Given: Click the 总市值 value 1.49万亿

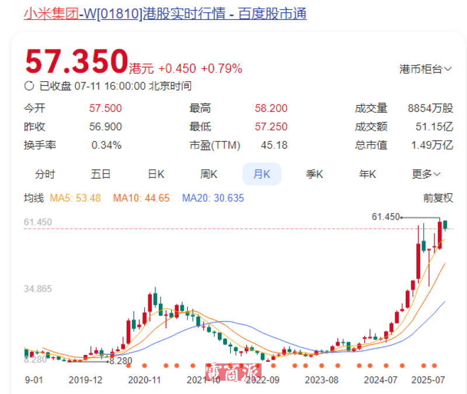Looking at the screenshot, I should [432, 145].
